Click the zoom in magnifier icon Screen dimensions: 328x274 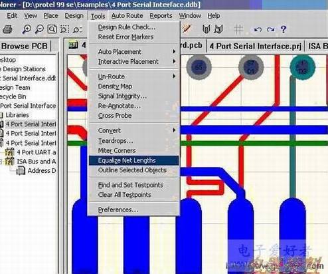[27, 29]
